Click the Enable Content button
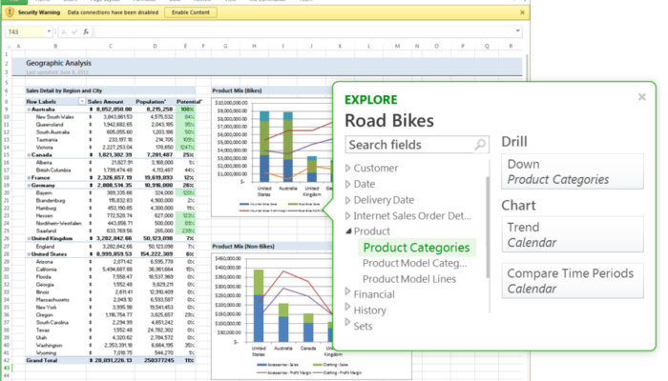The image size is (668, 381). tap(191, 12)
